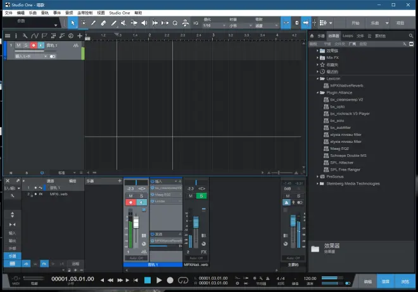Click the wrench options icon above tracks
The image size is (418, 292).
click(x=25, y=36)
